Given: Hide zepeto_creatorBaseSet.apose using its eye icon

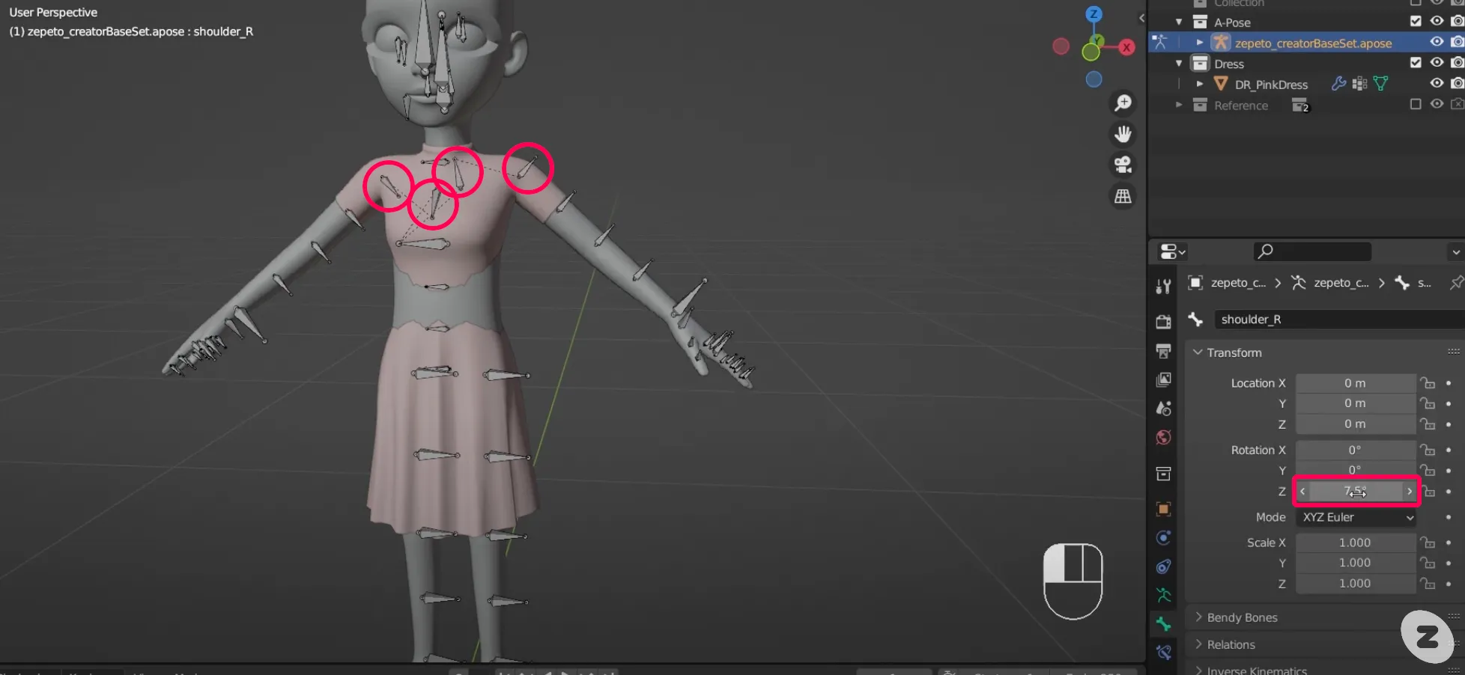Looking at the screenshot, I should click(1437, 43).
